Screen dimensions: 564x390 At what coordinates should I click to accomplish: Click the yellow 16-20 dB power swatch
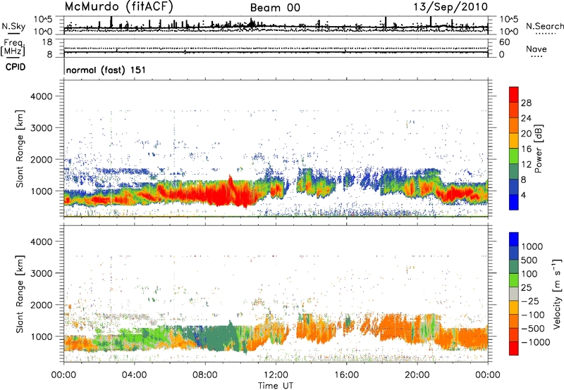pos(514,141)
